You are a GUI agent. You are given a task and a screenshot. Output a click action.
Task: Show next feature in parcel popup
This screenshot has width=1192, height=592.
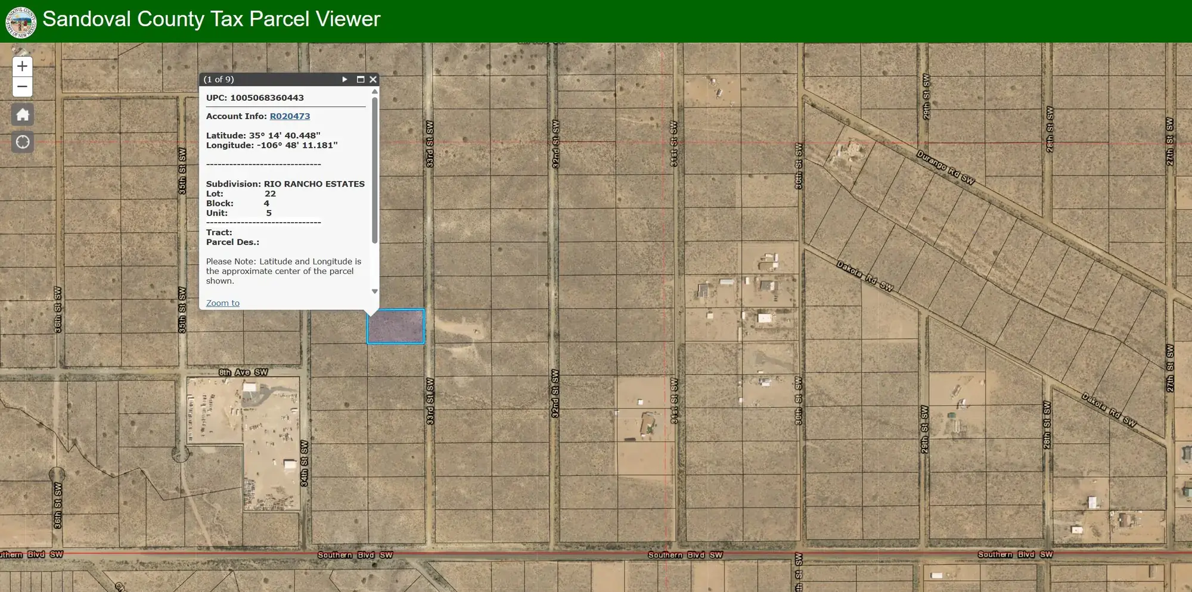[x=344, y=79]
